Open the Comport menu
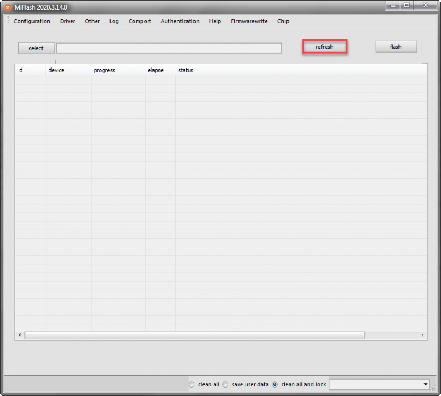Image resolution: width=441 pixels, height=396 pixels. coord(140,21)
